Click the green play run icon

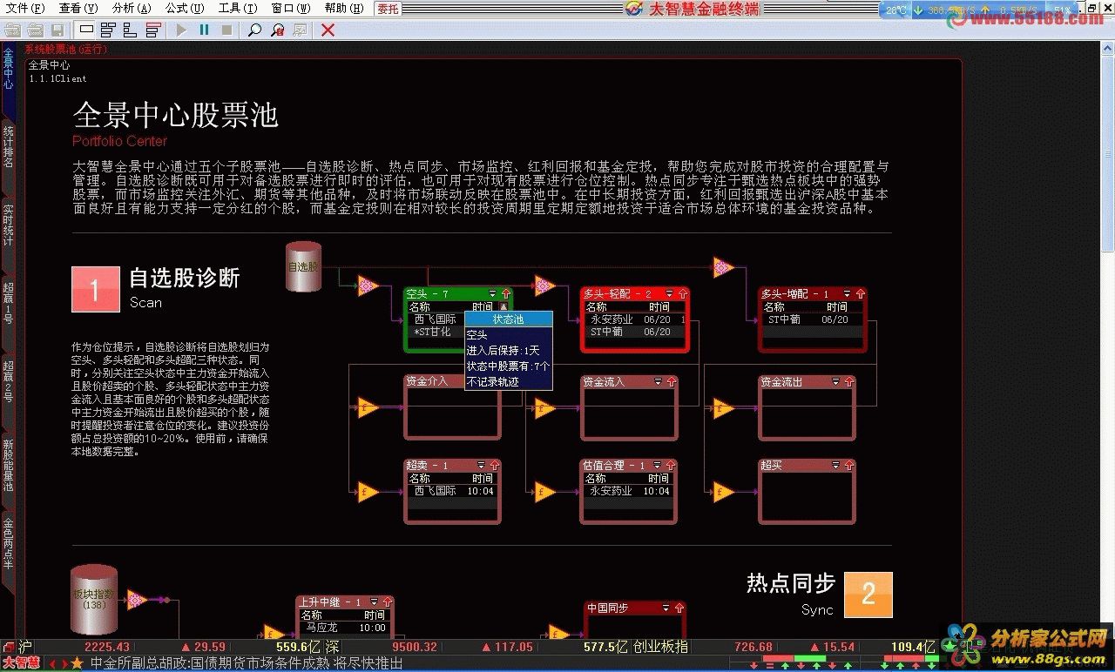pos(181,30)
